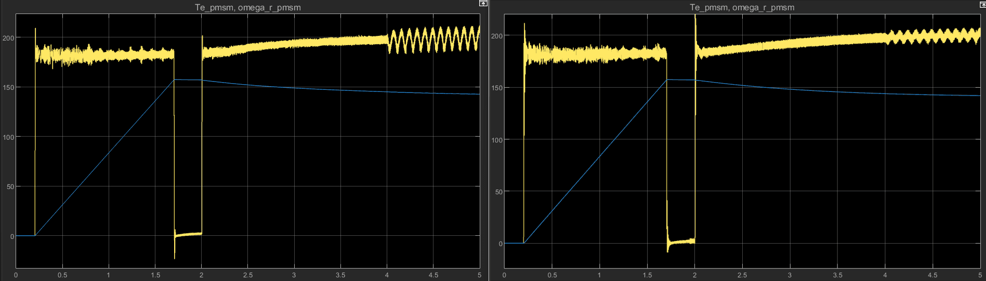This screenshot has width=986, height=281.
Task: Click the right scope's x-axis label 2
Action: [x=694, y=275]
